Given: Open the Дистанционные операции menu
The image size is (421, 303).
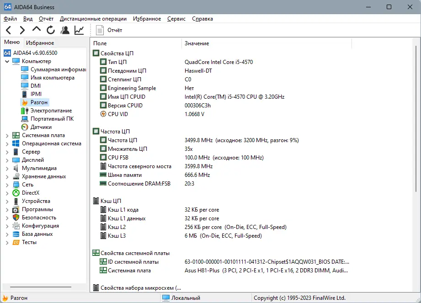Looking at the screenshot, I should point(93,19).
